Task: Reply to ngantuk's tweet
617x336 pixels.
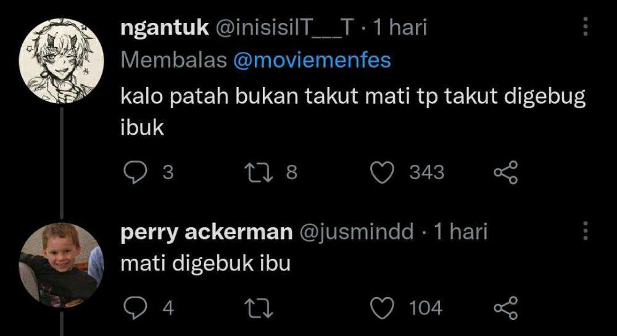Action: coord(135,172)
